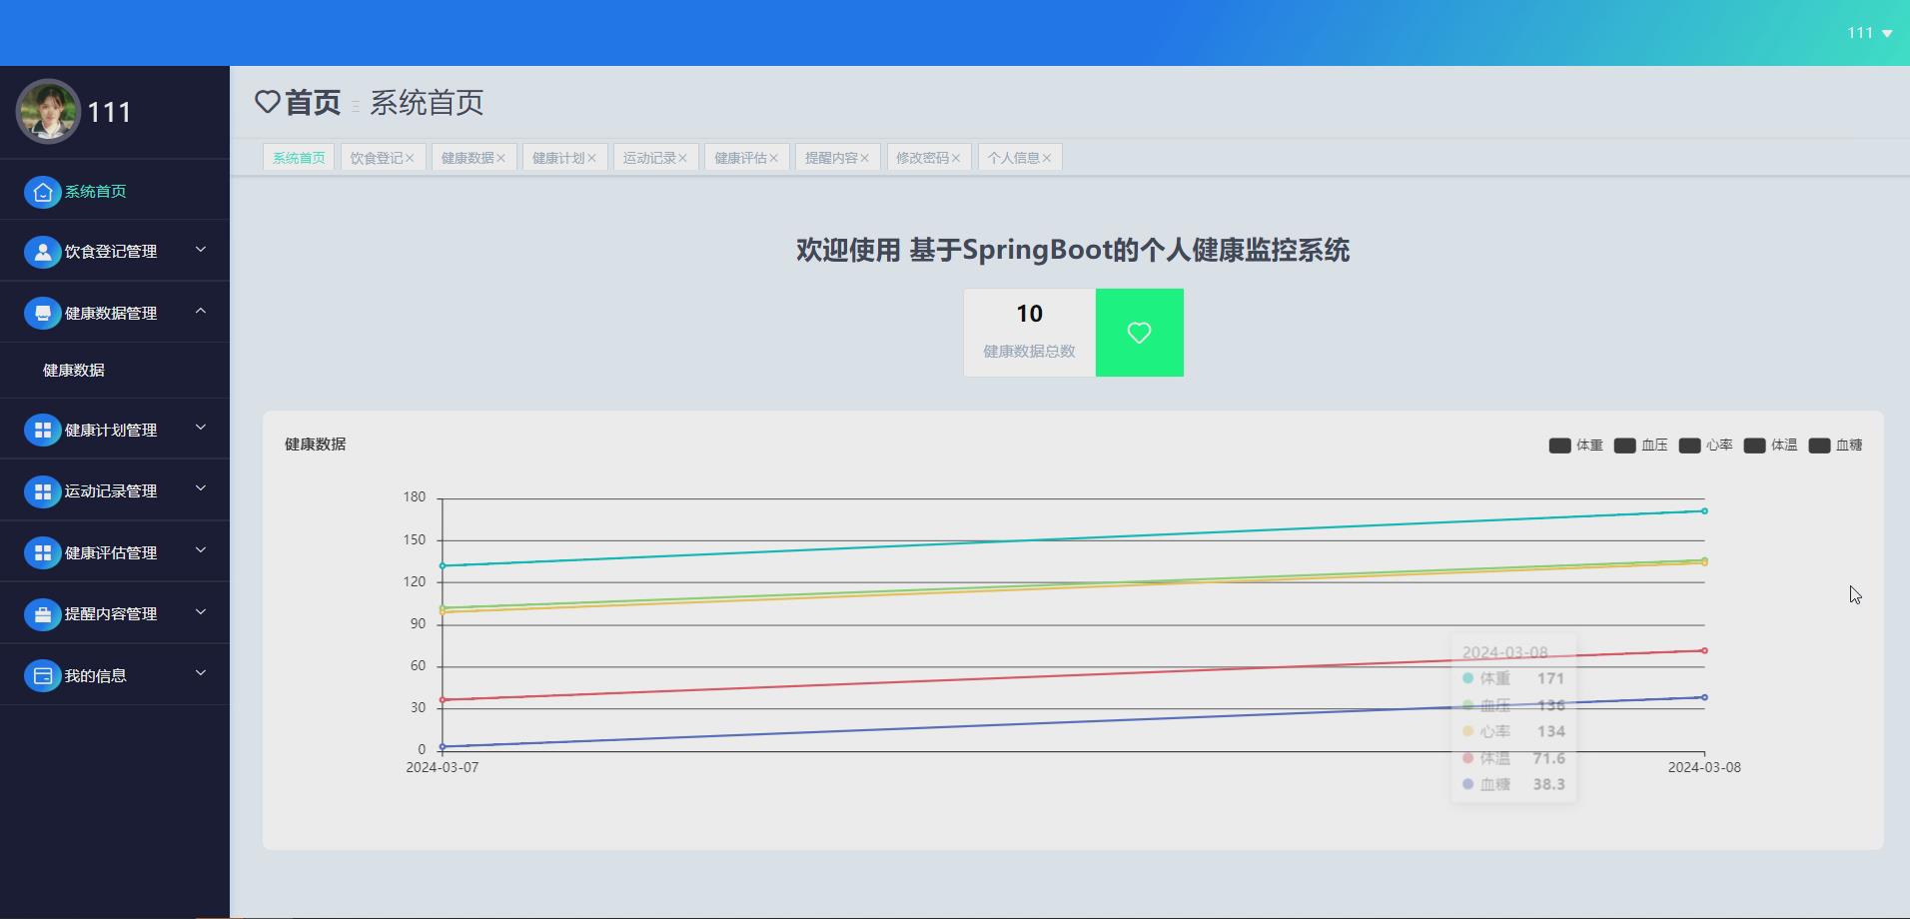The image size is (1910, 919).
Task: Click the 饮食登记管理 user icon in sidebar
Action: pos(42,251)
